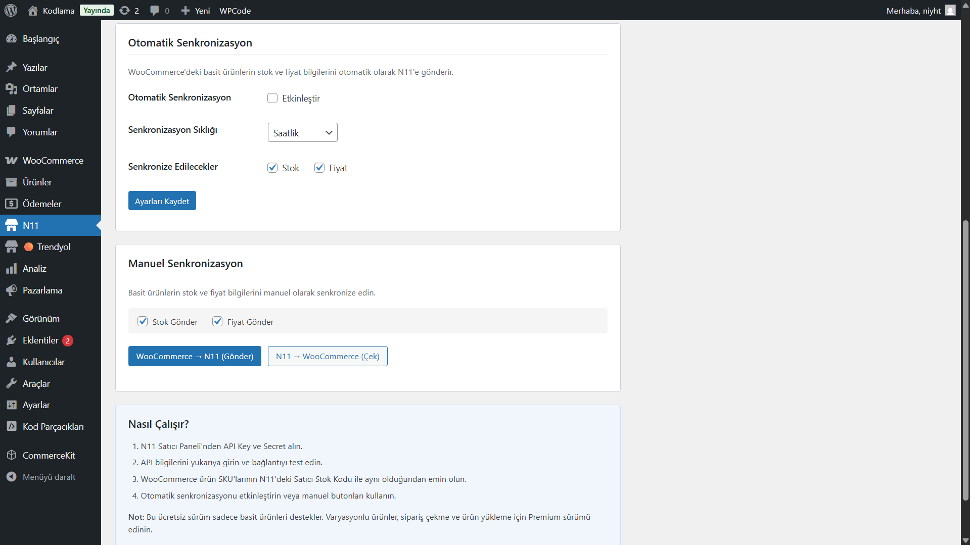Click the Kullanıcılar person icon
This screenshot has width=970, height=545.
click(12, 362)
